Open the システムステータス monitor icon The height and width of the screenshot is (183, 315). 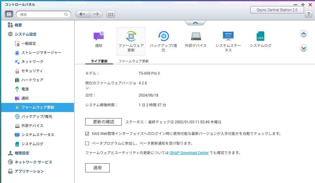[x=228, y=36]
